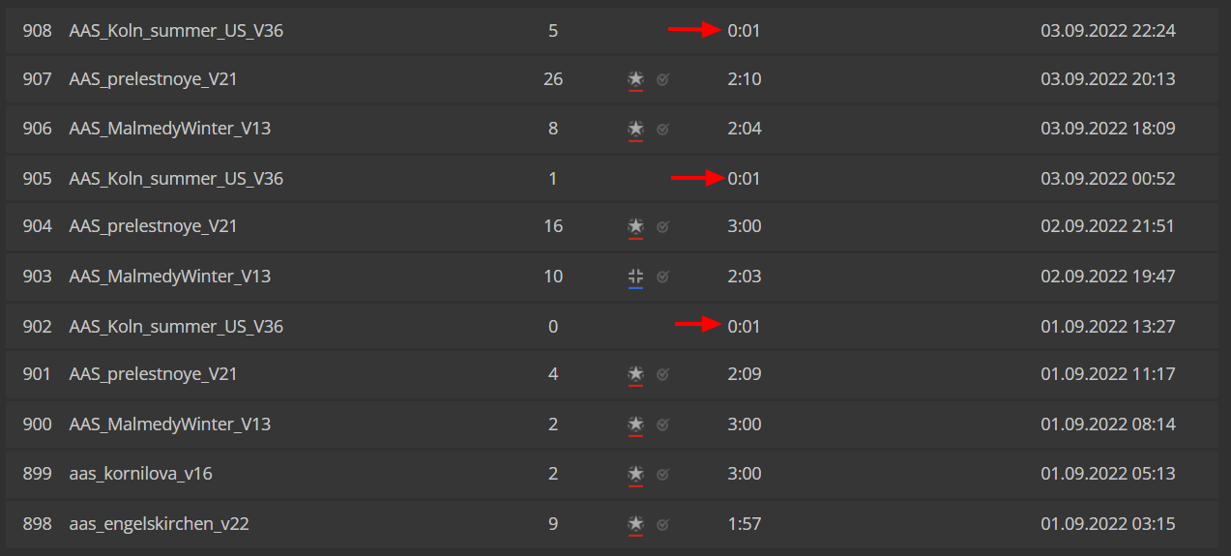Select row 902 with 0:01 duration

click(x=615, y=326)
